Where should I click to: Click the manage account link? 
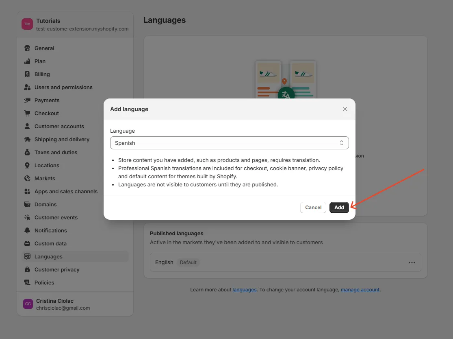tap(360, 289)
